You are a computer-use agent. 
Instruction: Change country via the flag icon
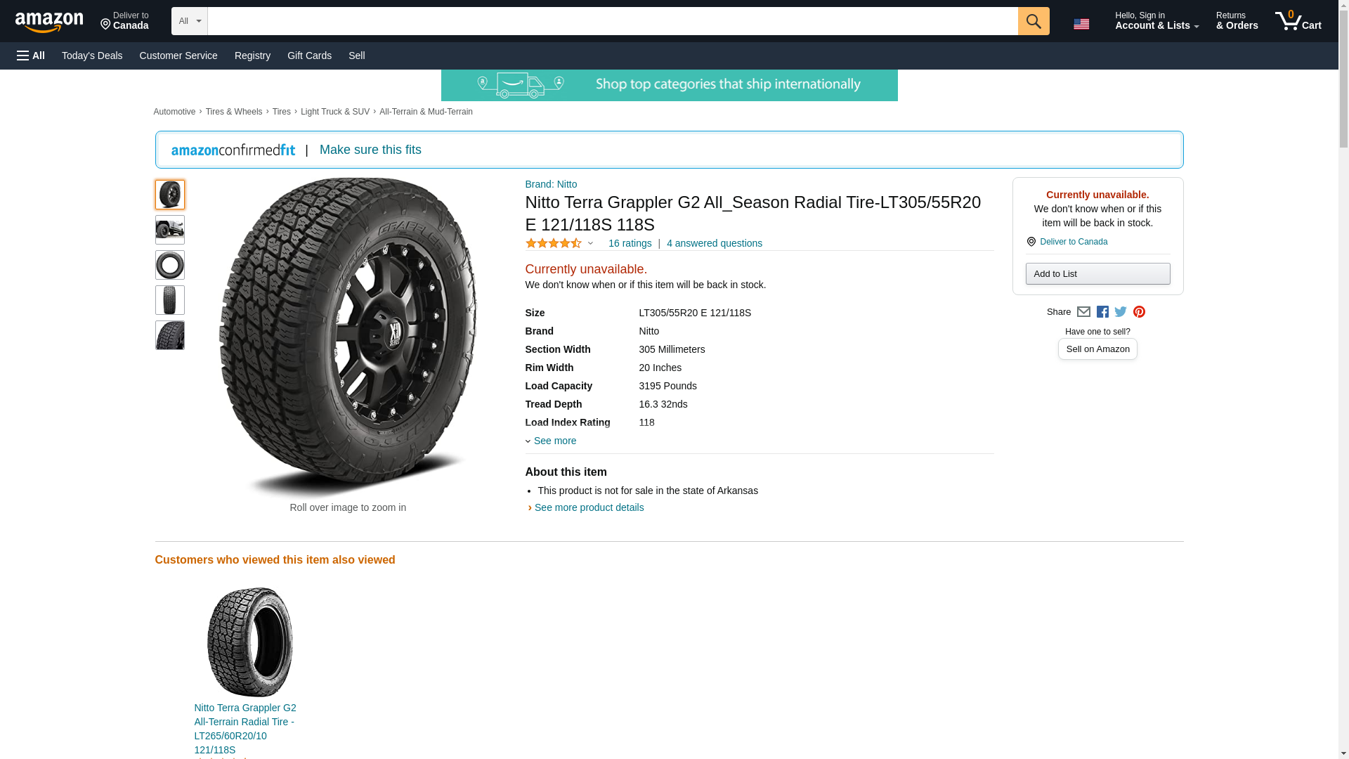pos(1081,24)
